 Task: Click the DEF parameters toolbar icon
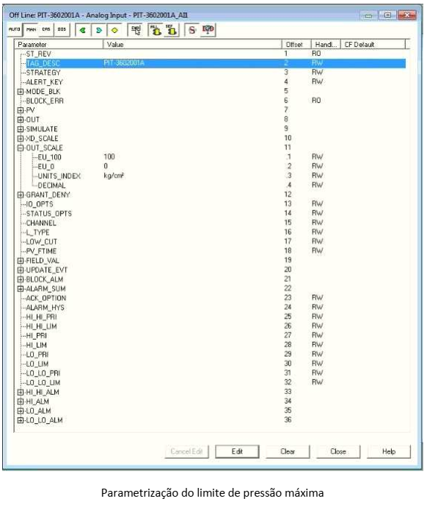coord(172,30)
